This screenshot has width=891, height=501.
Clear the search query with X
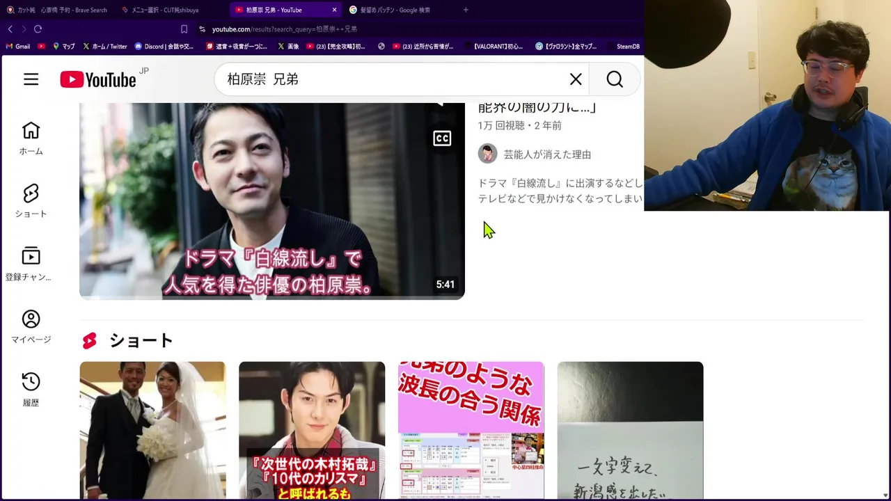[x=576, y=79]
